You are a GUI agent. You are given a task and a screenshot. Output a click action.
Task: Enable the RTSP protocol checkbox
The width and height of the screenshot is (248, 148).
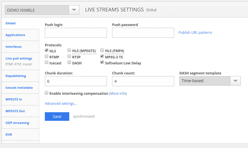point(69,57)
